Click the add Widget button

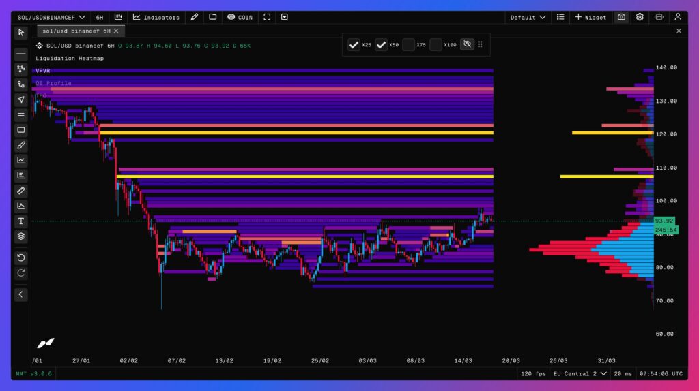[x=590, y=17]
